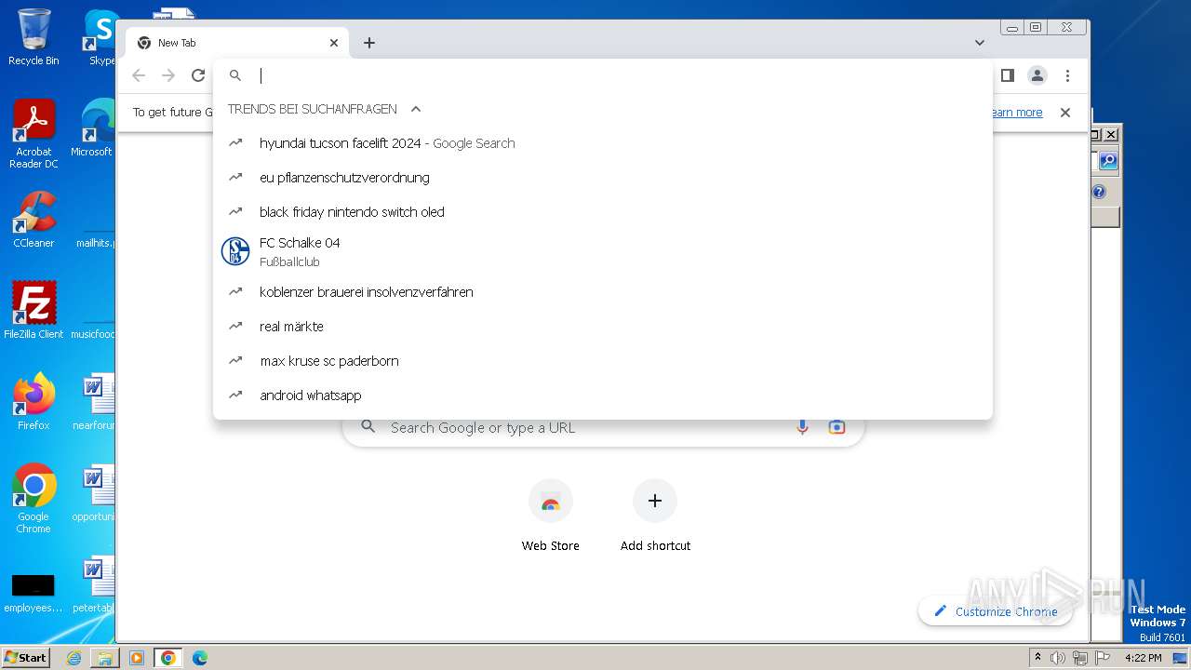
Task: Launch Microsoft Edge from taskbar
Action: coord(200,658)
